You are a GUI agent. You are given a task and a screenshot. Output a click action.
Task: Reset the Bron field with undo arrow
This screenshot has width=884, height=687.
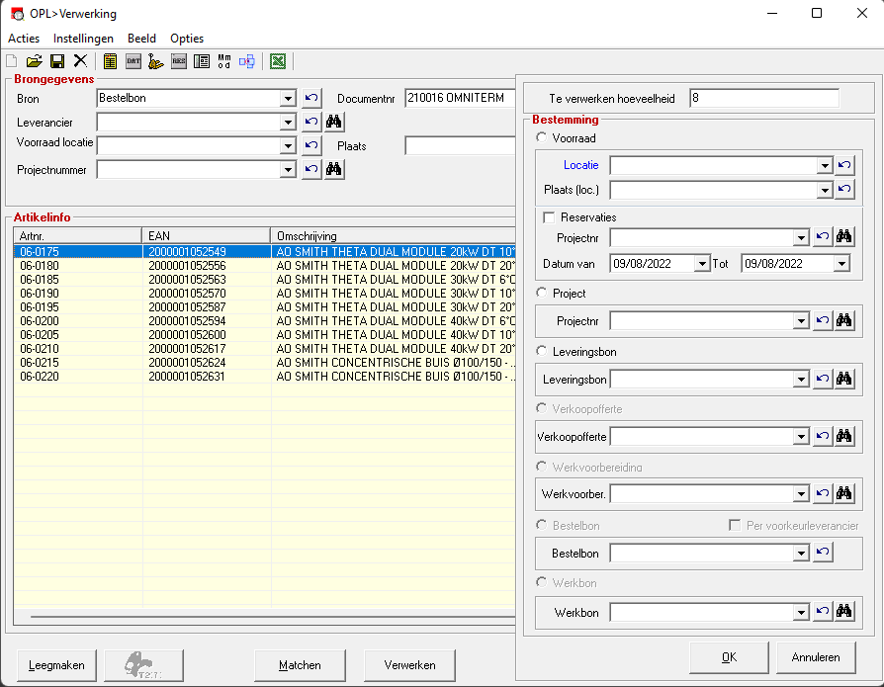311,98
